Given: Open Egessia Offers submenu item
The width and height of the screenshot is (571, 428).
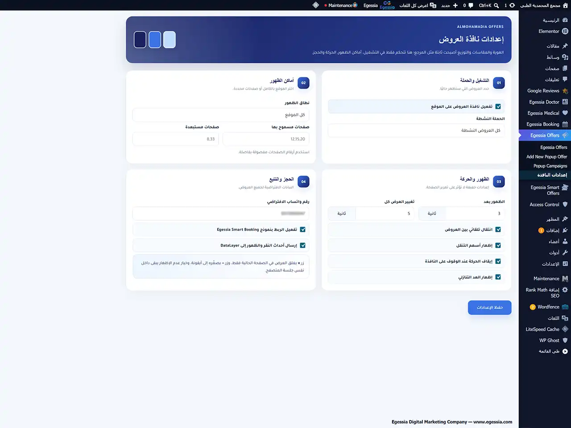Looking at the screenshot, I should [554, 147].
